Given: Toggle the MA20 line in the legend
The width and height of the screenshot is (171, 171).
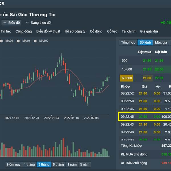Looking at the screenshot, I should coord(7,41).
